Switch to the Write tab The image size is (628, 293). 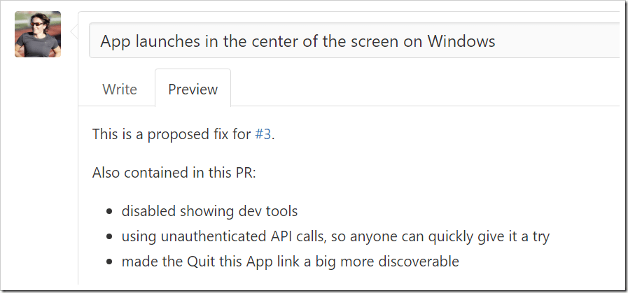(120, 90)
